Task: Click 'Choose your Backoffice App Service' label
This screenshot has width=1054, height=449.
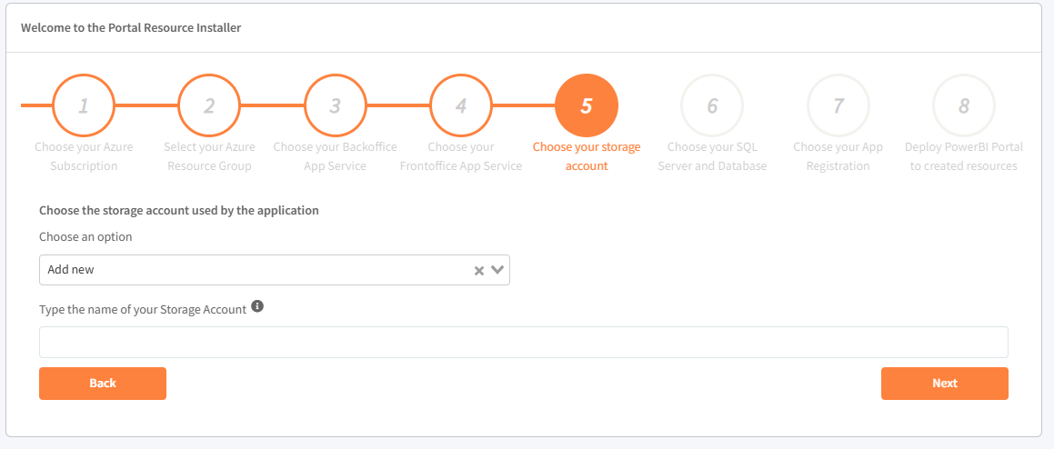Action: pos(335,156)
